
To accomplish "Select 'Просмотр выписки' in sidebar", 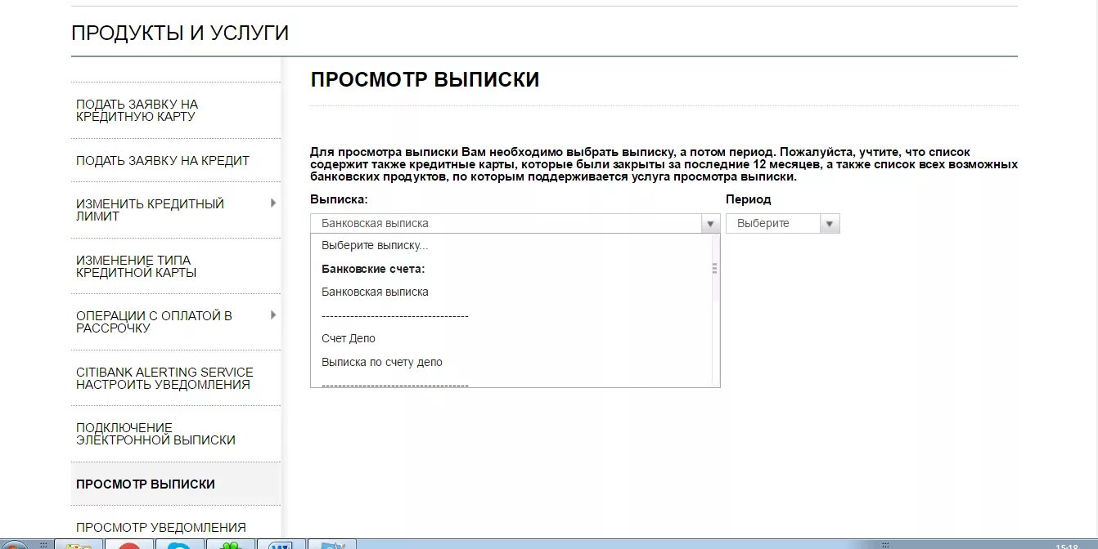I will point(146,484).
